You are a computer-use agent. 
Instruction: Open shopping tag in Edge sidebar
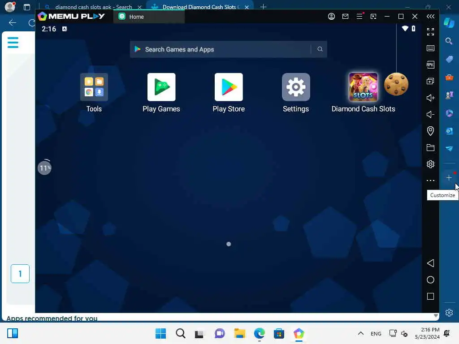coord(449,59)
